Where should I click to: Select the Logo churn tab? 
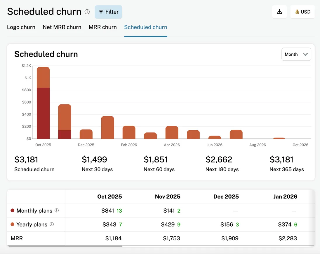pyautogui.click(x=21, y=27)
